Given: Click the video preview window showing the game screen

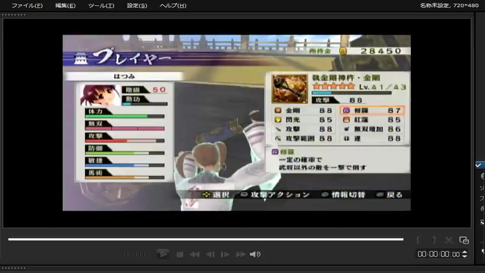Looking at the screenshot, I should click(x=236, y=123).
